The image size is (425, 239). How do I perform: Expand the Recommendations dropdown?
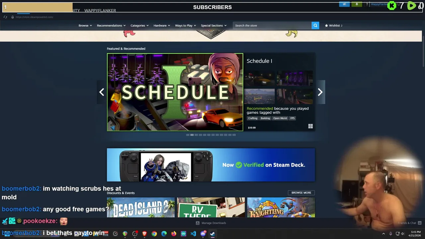111,25
